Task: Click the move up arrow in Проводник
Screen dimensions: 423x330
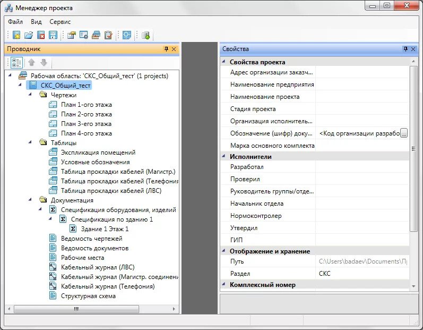Action: tap(31, 63)
